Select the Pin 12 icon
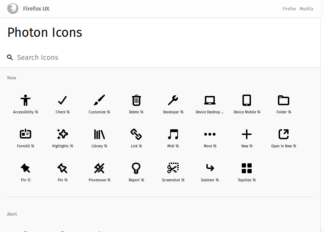Image resolution: width=324 pixels, height=232 pixels. point(26,168)
